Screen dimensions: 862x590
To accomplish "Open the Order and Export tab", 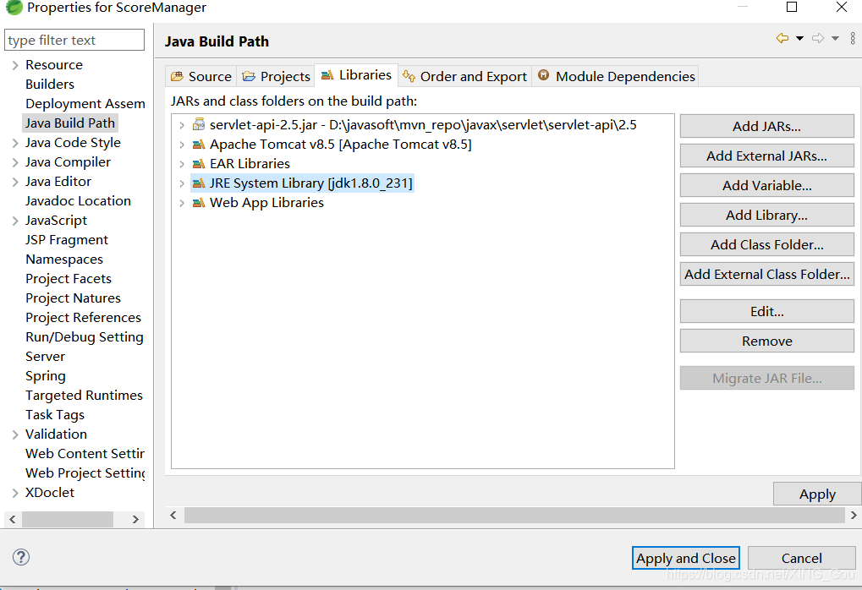I will pos(464,76).
